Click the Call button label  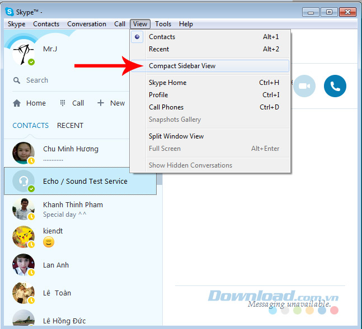(x=78, y=103)
